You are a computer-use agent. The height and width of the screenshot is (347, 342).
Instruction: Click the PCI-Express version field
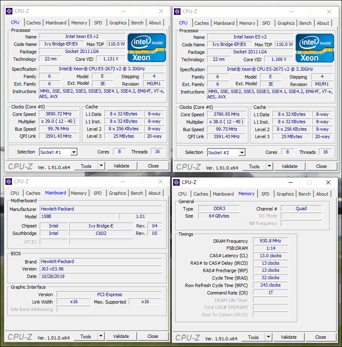pos(109,294)
